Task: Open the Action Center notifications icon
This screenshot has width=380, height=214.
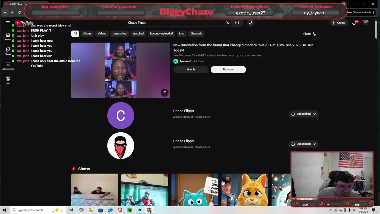Action: (374, 210)
